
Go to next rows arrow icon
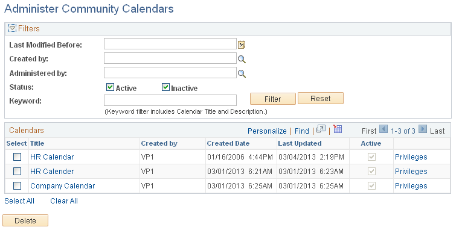423,129
